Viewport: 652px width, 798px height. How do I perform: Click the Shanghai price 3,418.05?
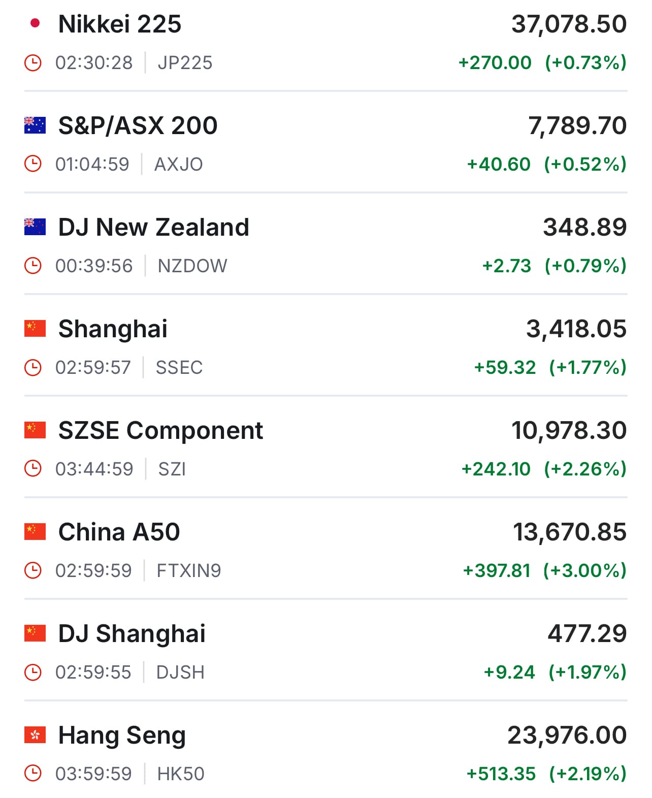click(x=576, y=329)
